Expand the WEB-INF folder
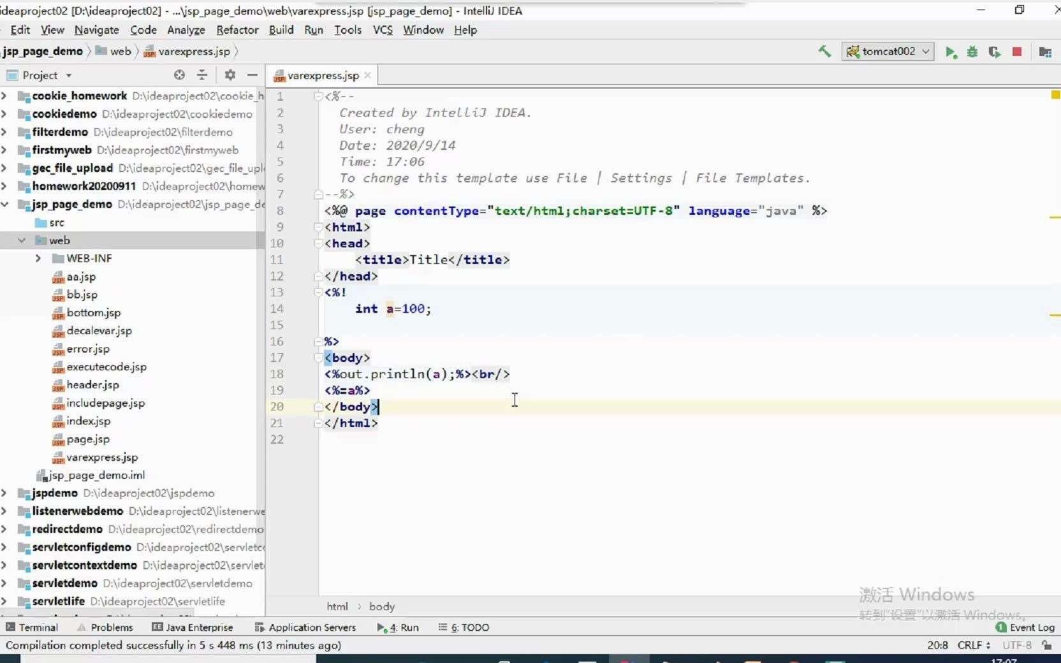Viewport: 1061px width, 663px height. pyautogui.click(x=38, y=258)
